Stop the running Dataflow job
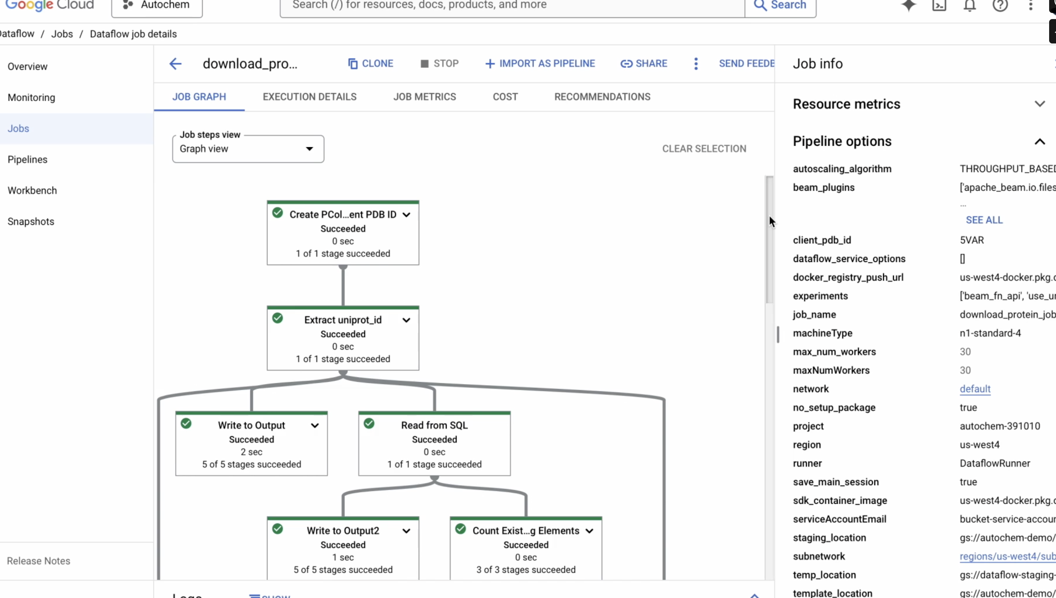 coord(439,64)
